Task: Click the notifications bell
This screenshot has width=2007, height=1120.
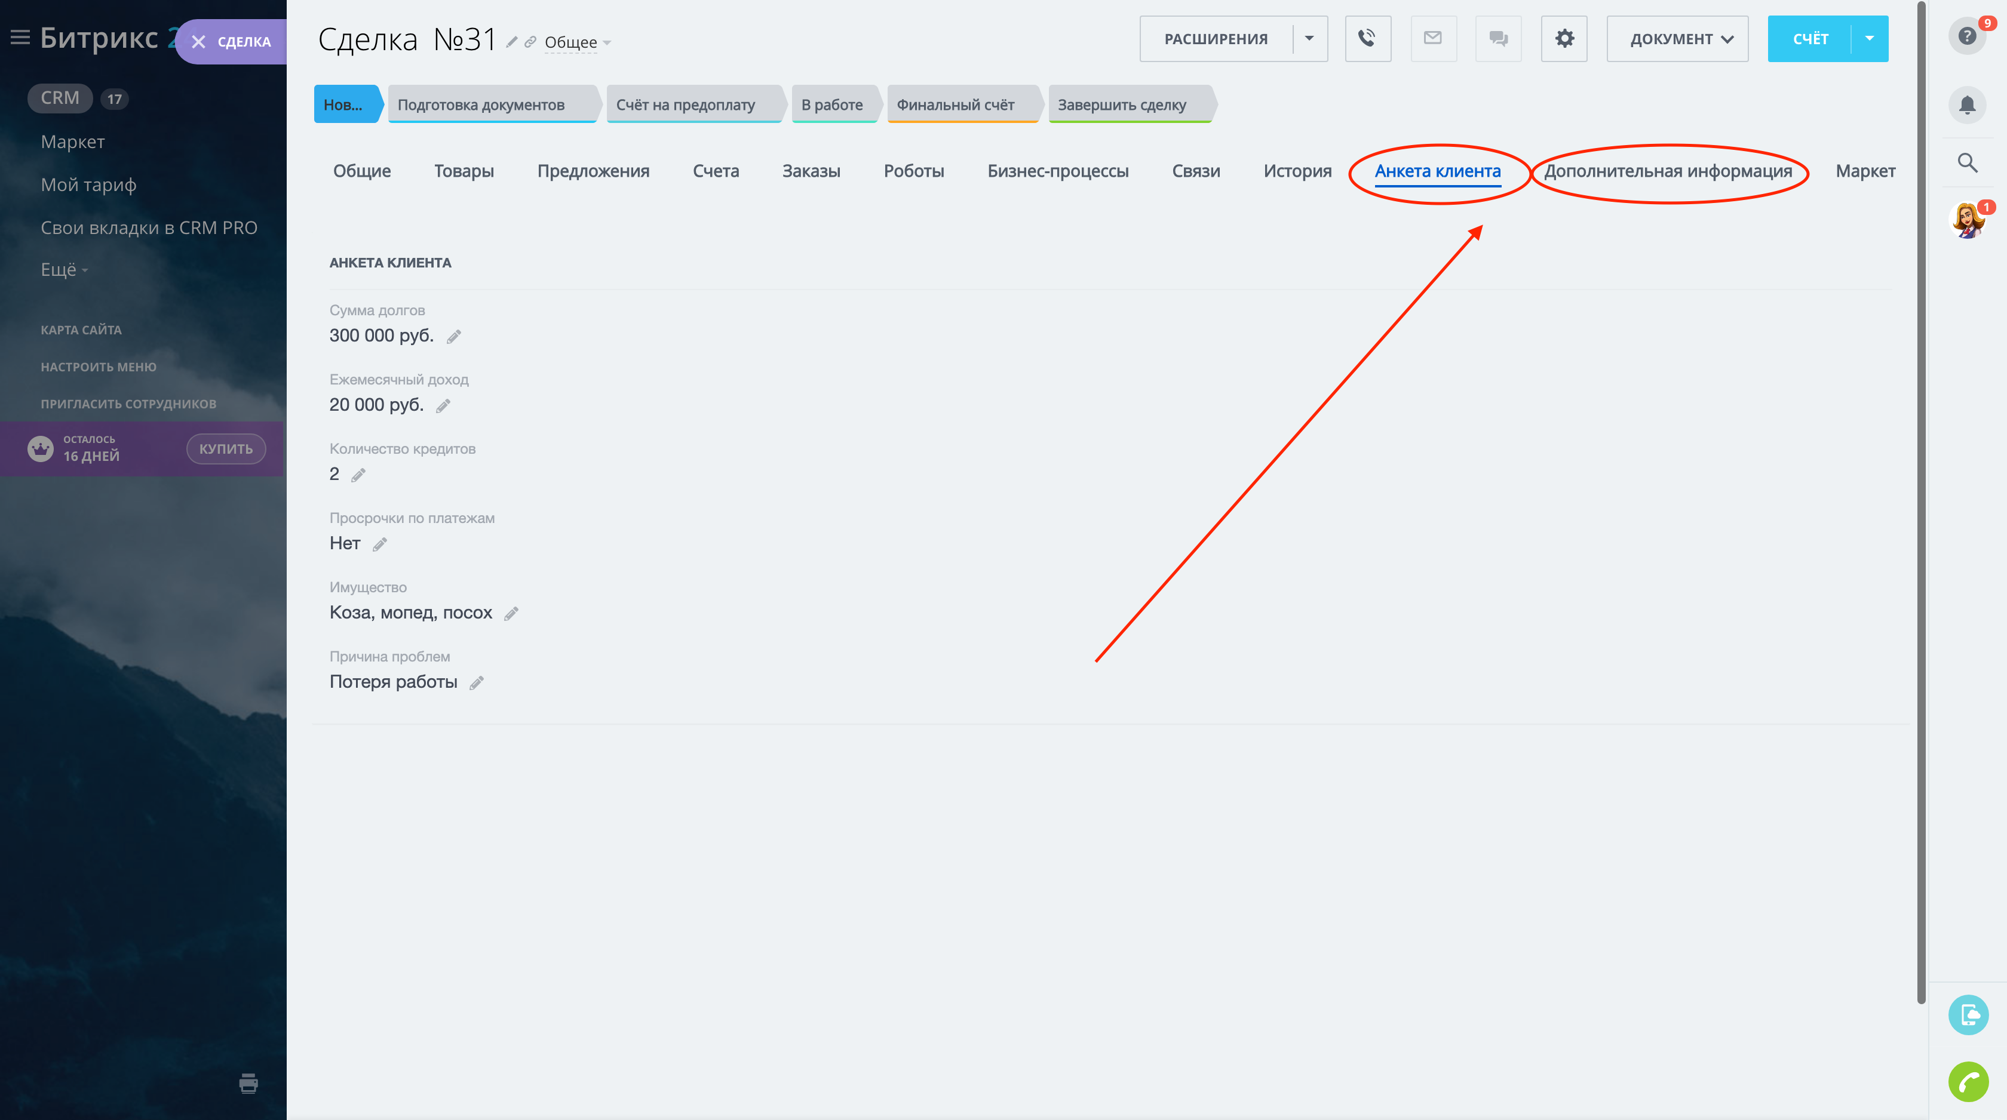Action: pos(1966,105)
